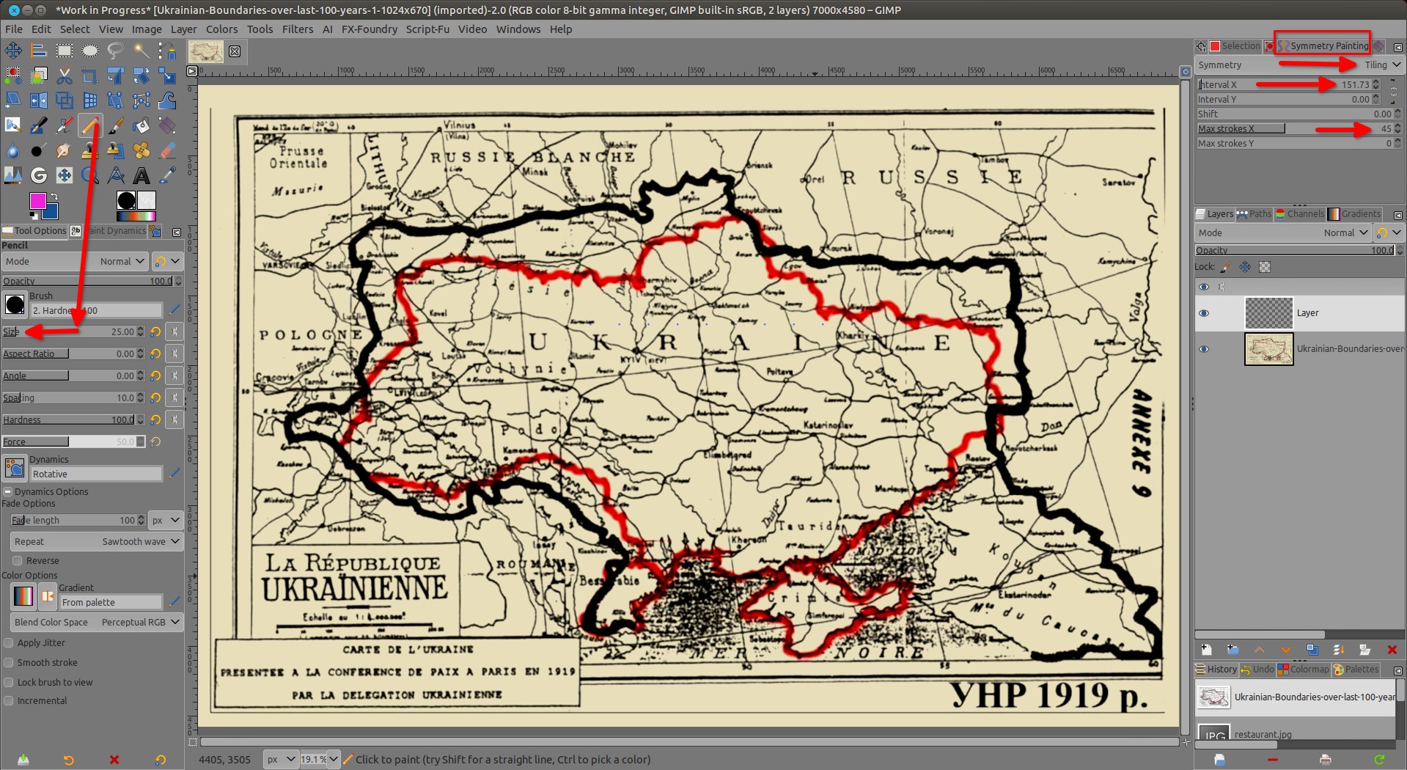Switch to the Channels tab
The width and height of the screenshot is (1407, 770).
pyautogui.click(x=1300, y=214)
